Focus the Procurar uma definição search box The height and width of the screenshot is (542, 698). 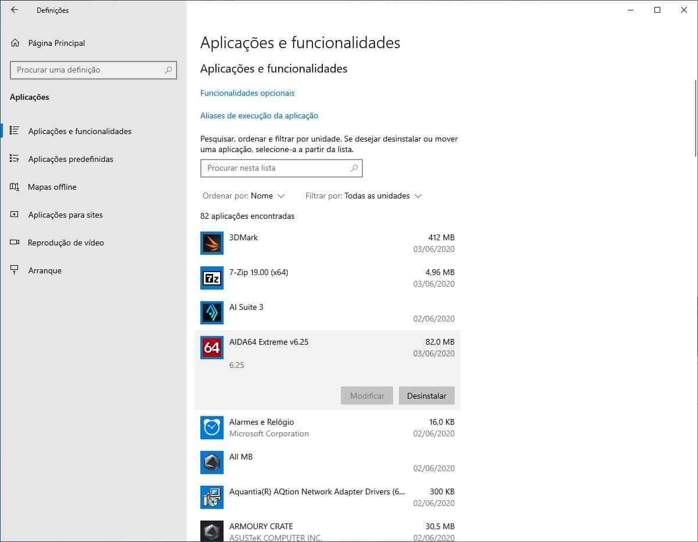(x=93, y=70)
